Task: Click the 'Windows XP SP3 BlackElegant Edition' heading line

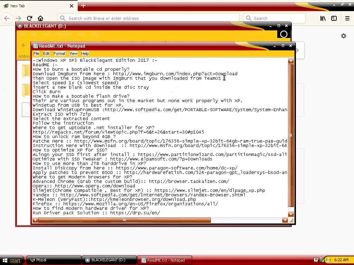Action: (95, 60)
